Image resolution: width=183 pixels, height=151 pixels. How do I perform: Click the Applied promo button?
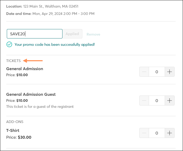pos(72,34)
